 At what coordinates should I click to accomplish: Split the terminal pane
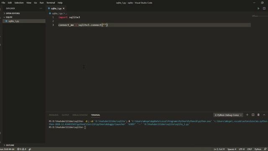coord(253,115)
